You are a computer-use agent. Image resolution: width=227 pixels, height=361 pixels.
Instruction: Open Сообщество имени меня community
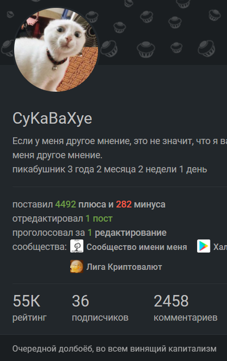pos(137,247)
